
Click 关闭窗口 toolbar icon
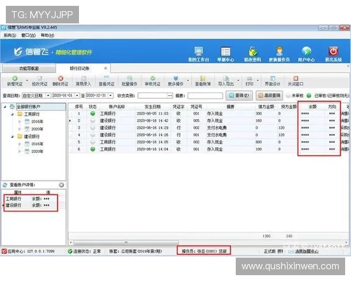[295, 78]
